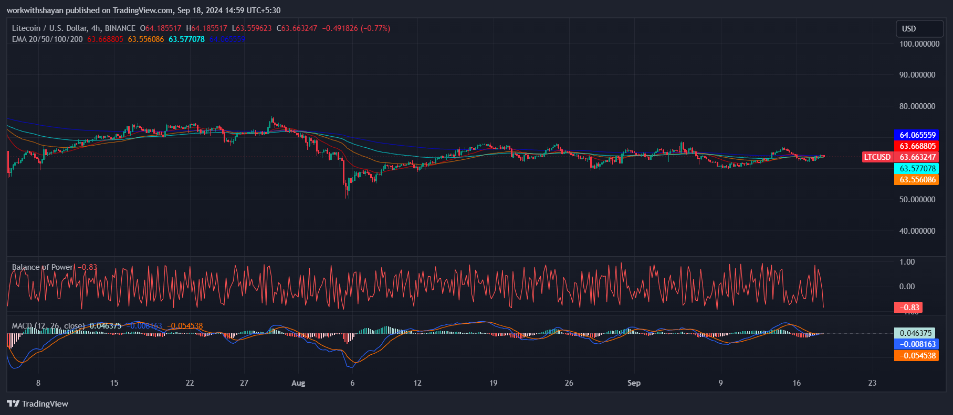The height and width of the screenshot is (415, 953).
Task: Click the red LTCUSD symbol tag
Action: click(x=877, y=157)
